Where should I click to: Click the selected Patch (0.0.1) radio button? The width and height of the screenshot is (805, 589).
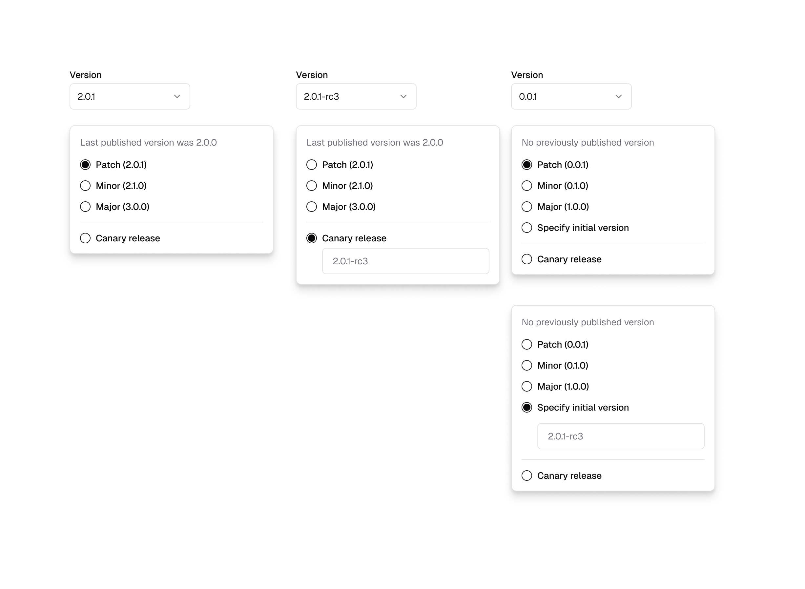click(526, 165)
